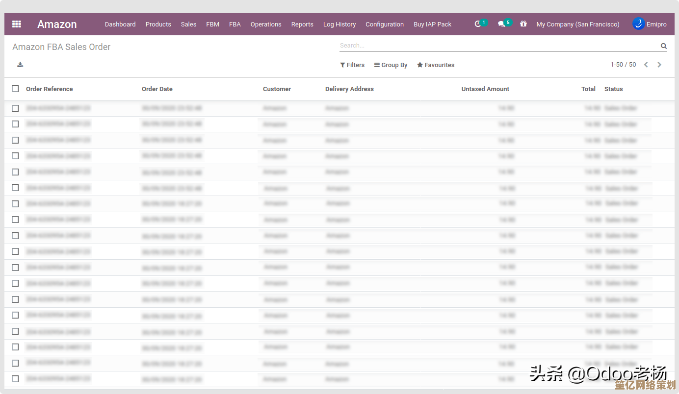Open the Sales menu

188,24
